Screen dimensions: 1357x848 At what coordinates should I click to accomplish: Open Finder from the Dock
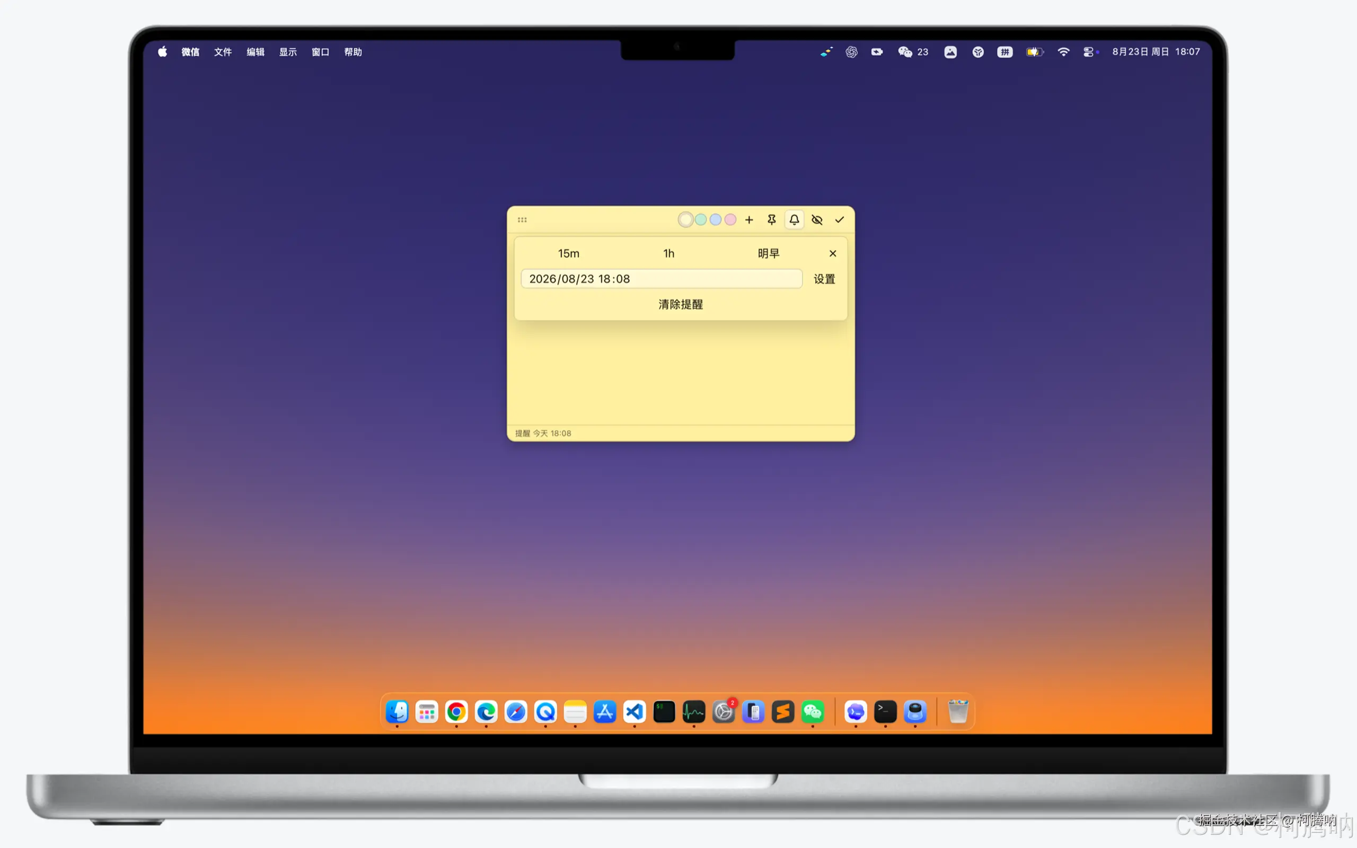tap(397, 712)
